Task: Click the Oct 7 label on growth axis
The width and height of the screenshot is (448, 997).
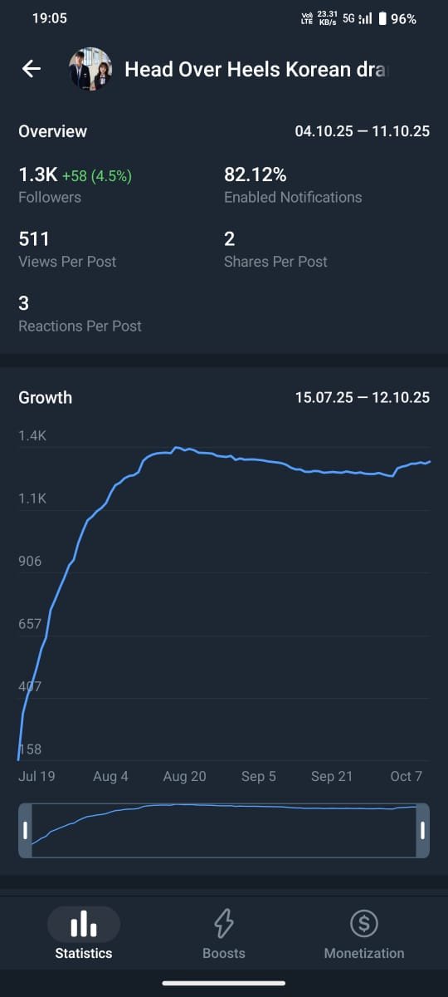Action: pyautogui.click(x=407, y=776)
